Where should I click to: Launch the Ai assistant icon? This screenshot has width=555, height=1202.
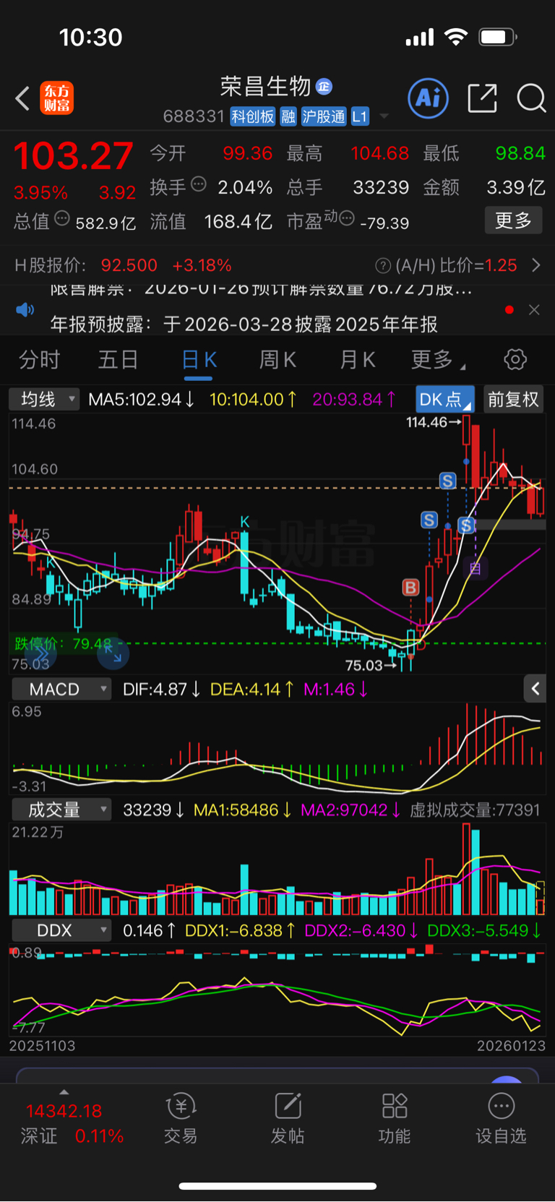point(428,98)
